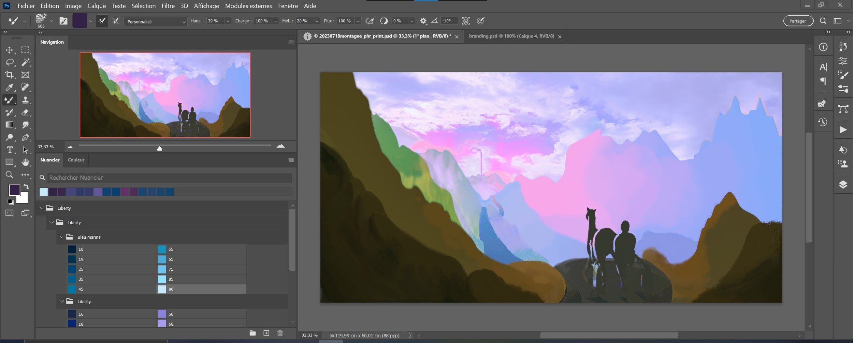Select the Eyedropper tool

pyautogui.click(x=9, y=88)
